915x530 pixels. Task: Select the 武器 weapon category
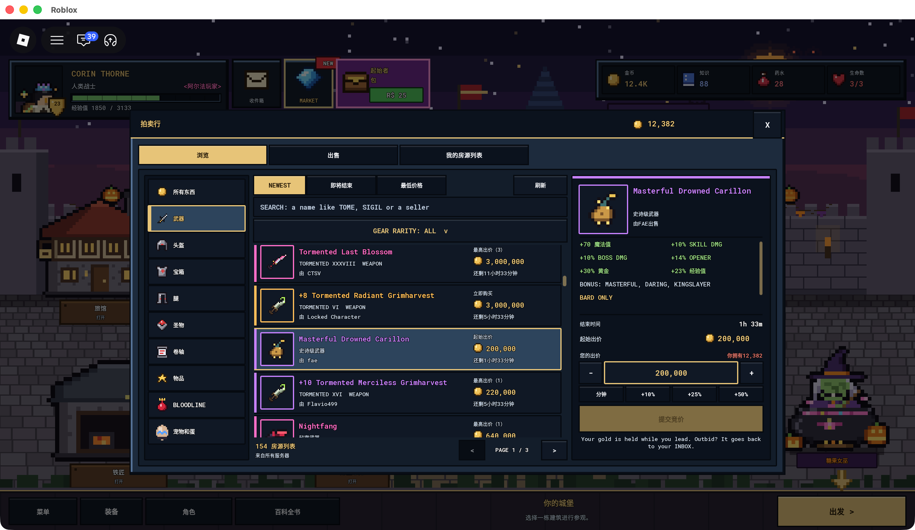pos(196,218)
